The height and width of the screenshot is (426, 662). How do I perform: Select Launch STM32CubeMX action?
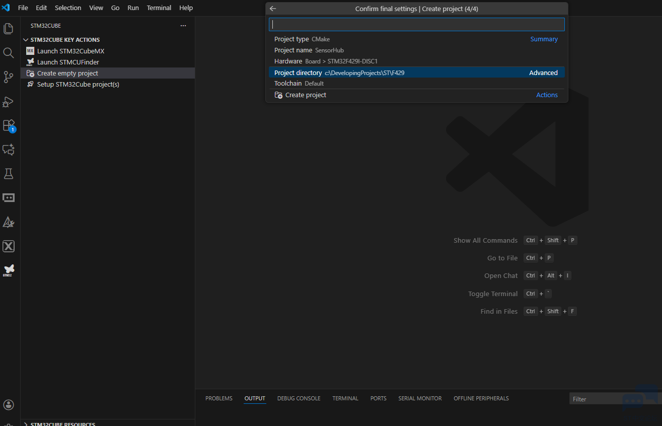click(x=70, y=51)
